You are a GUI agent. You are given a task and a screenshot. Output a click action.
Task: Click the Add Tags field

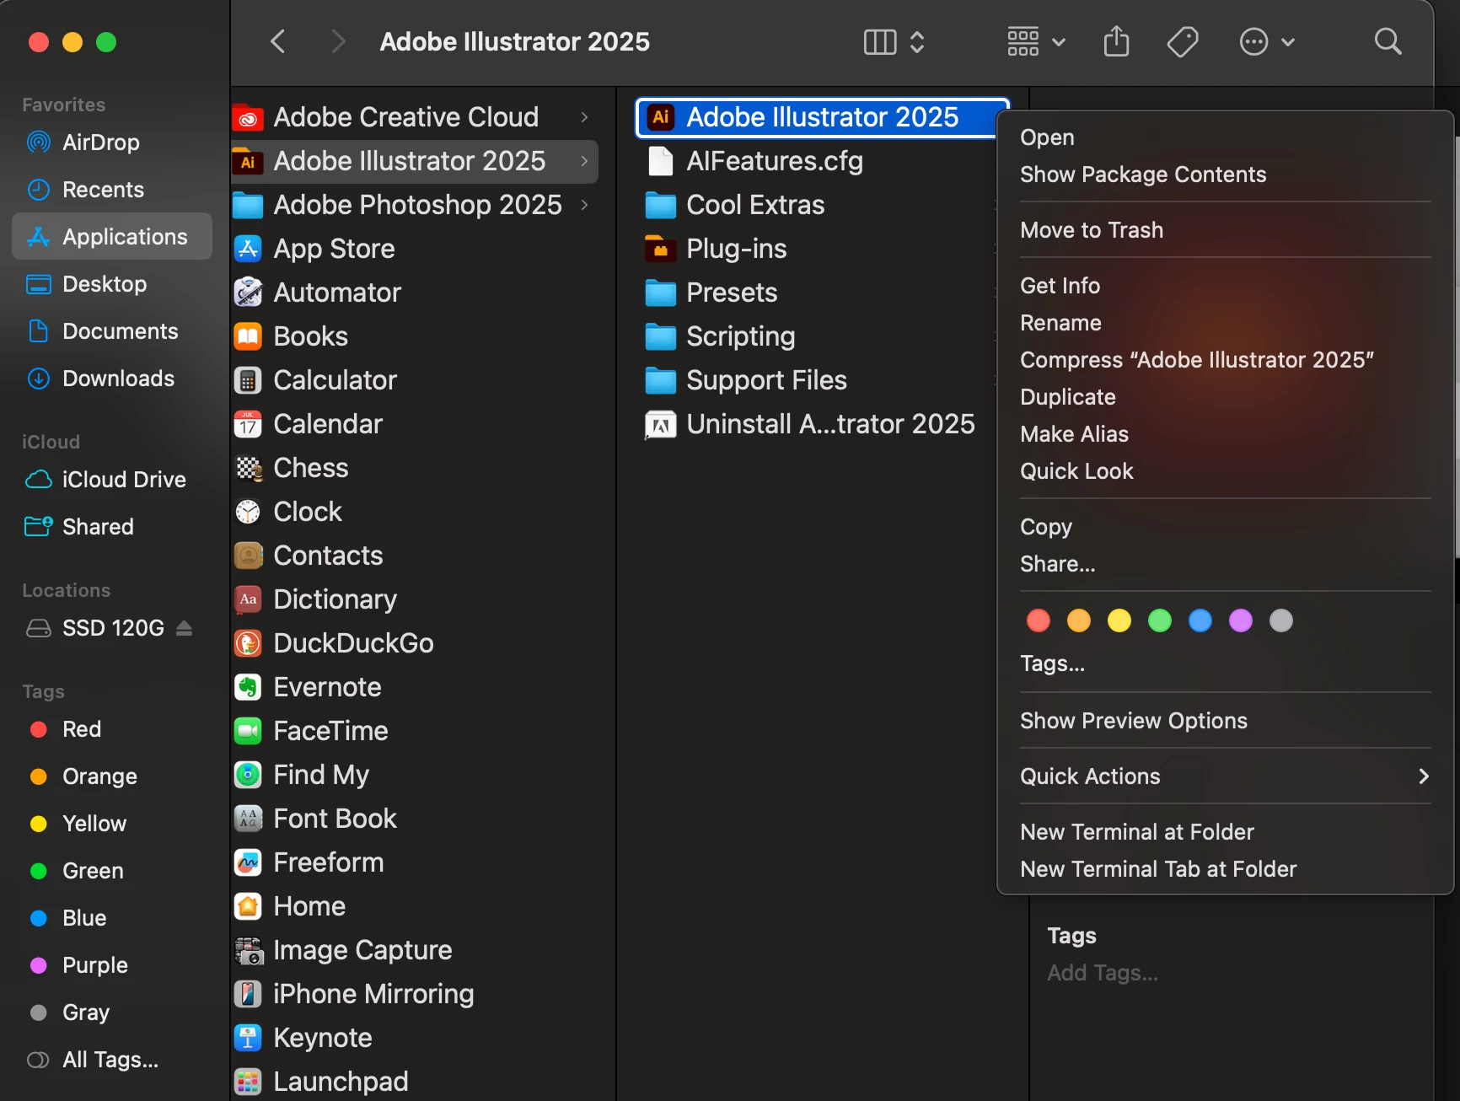pos(1103,973)
